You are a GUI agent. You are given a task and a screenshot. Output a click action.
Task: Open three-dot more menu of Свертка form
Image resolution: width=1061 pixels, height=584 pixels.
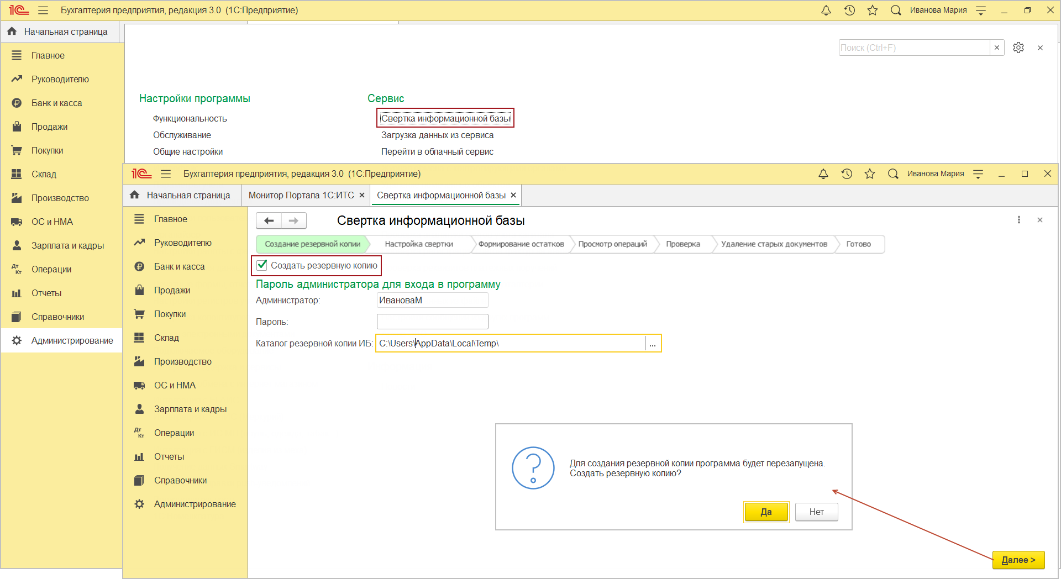coord(1019,220)
